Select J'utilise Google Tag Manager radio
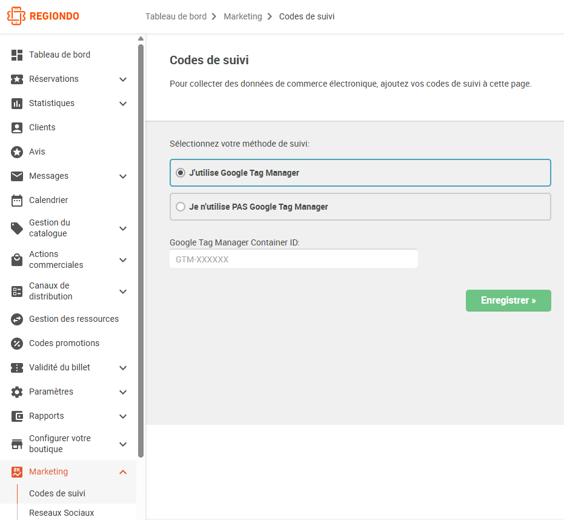 click(181, 173)
